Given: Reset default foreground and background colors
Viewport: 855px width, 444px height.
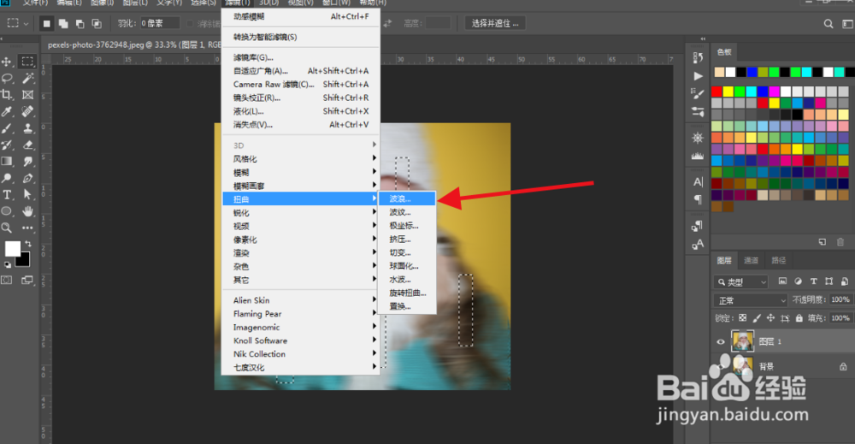Looking at the screenshot, I should (x=8, y=264).
